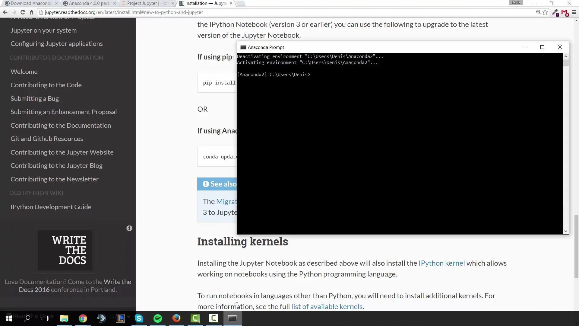The image size is (579, 326).
Task: Click the 'If using pip:' label
Action: (x=216, y=57)
